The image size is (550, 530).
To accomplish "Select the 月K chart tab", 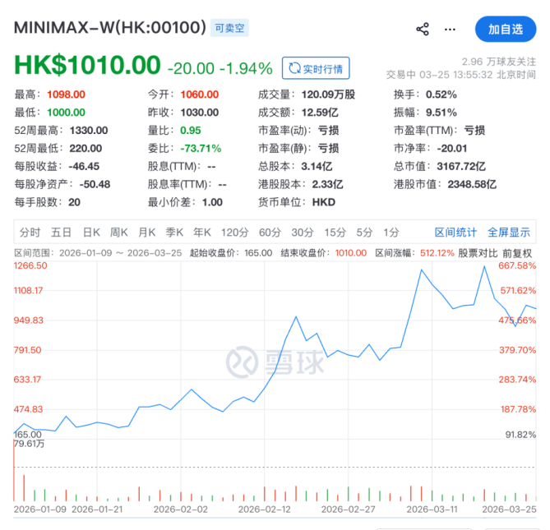I will (x=146, y=232).
